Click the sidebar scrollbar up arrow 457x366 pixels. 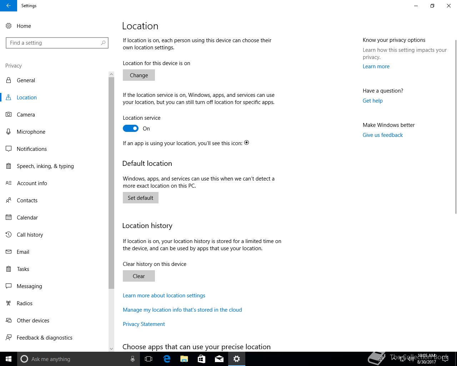click(111, 74)
